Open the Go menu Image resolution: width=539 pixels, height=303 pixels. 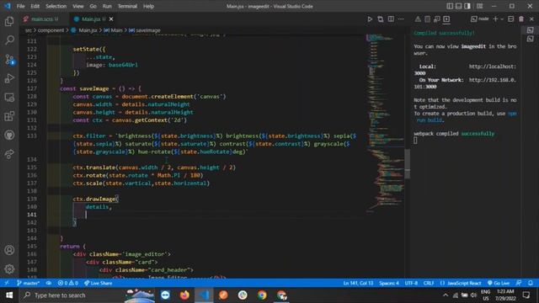point(93,6)
